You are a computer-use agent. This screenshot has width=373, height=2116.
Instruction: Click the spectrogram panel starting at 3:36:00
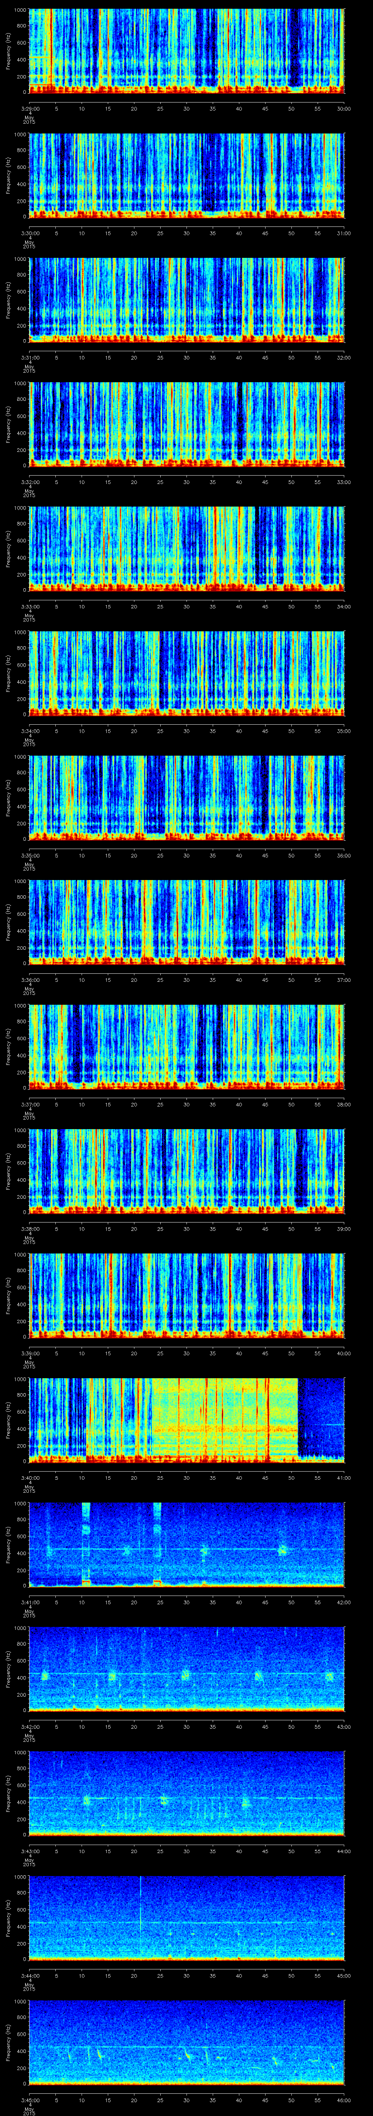pos(187,922)
